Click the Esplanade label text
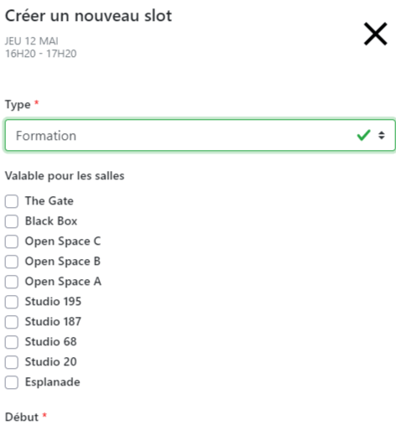Image resolution: width=396 pixels, height=430 pixels. pos(53,382)
